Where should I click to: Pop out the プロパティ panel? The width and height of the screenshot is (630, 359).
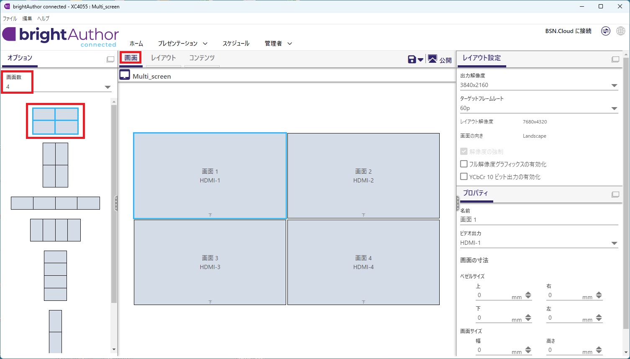coord(615,195)
